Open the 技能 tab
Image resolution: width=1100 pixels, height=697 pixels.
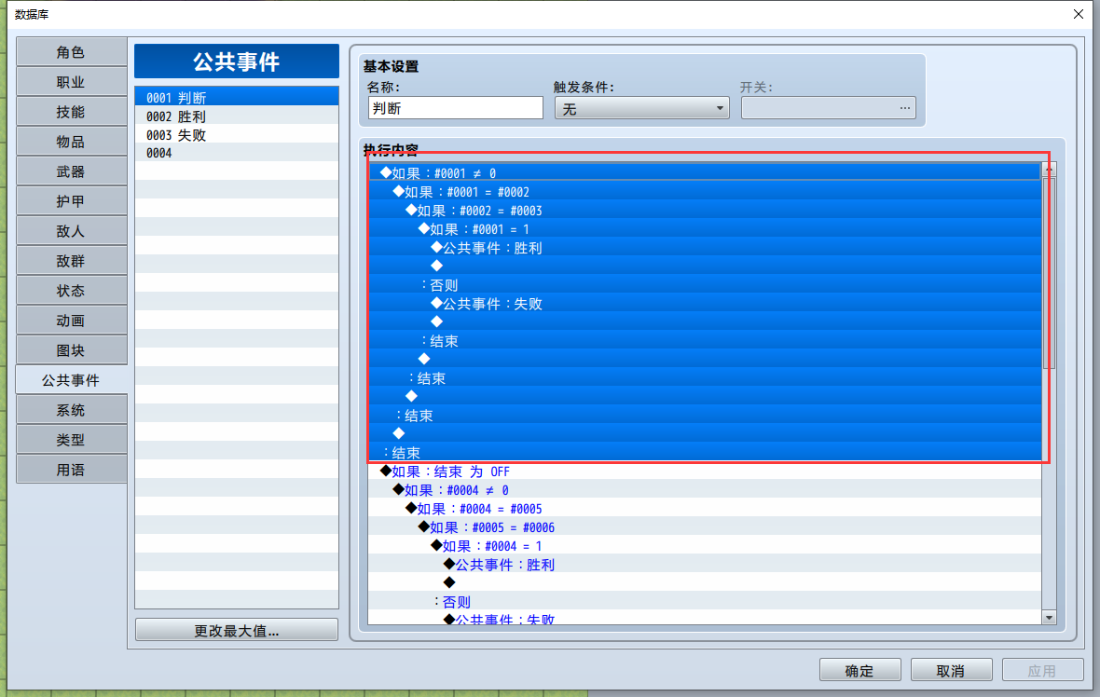tap(71, 112)
